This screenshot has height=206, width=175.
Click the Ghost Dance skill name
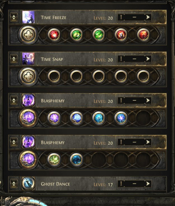tap(55, 184)
